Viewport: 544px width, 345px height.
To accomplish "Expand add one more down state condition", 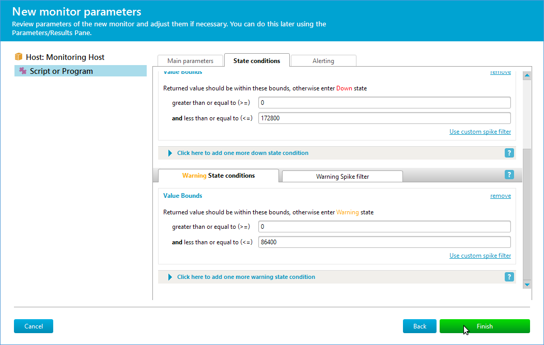I will [x=170, y=153].
